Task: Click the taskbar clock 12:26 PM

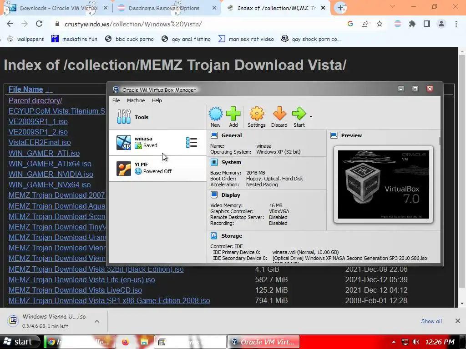Action: (440, 342)
